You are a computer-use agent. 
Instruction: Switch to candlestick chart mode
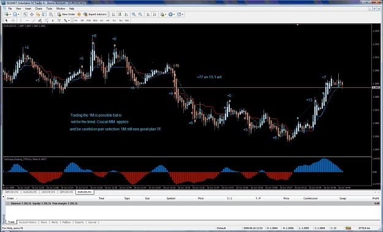click(120, 15)
